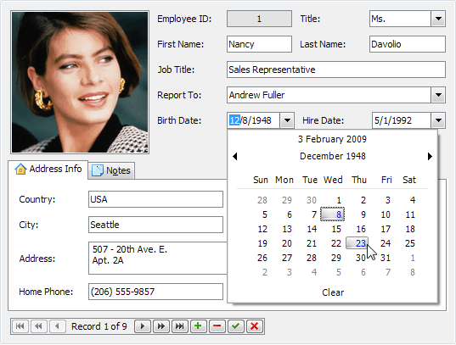Go to previous record arrow
This screenshot has height=345, width=456.
pos(57,326)
